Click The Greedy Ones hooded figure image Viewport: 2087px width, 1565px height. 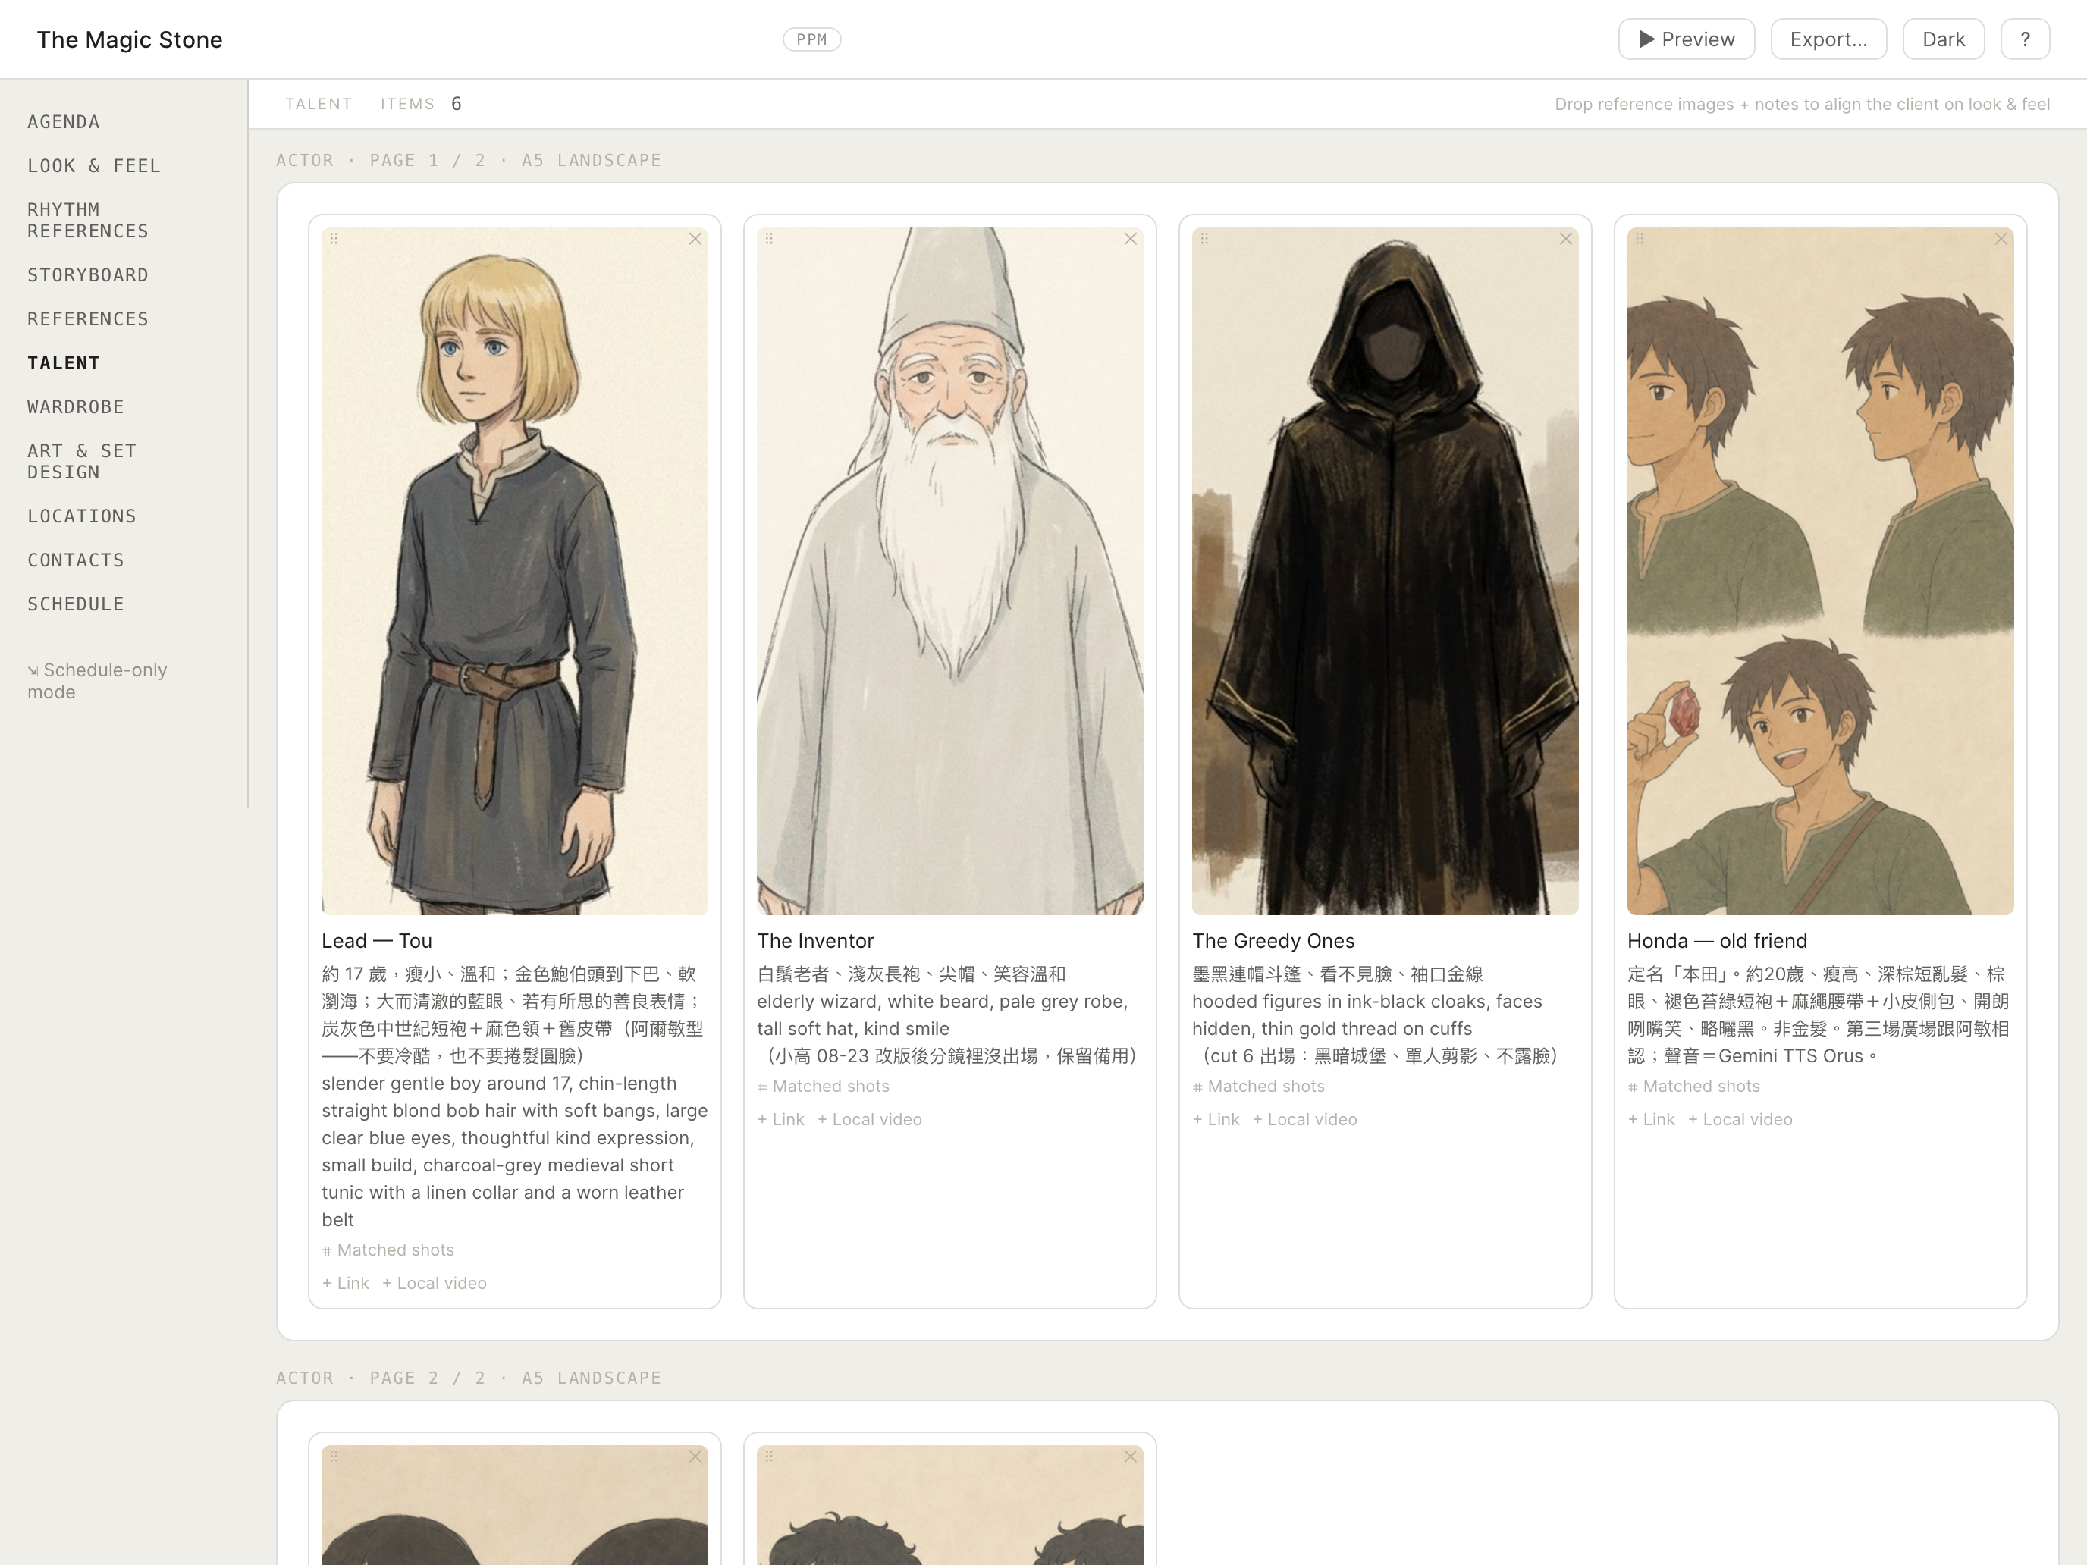pyautogui.click(x=1385, y=571)
